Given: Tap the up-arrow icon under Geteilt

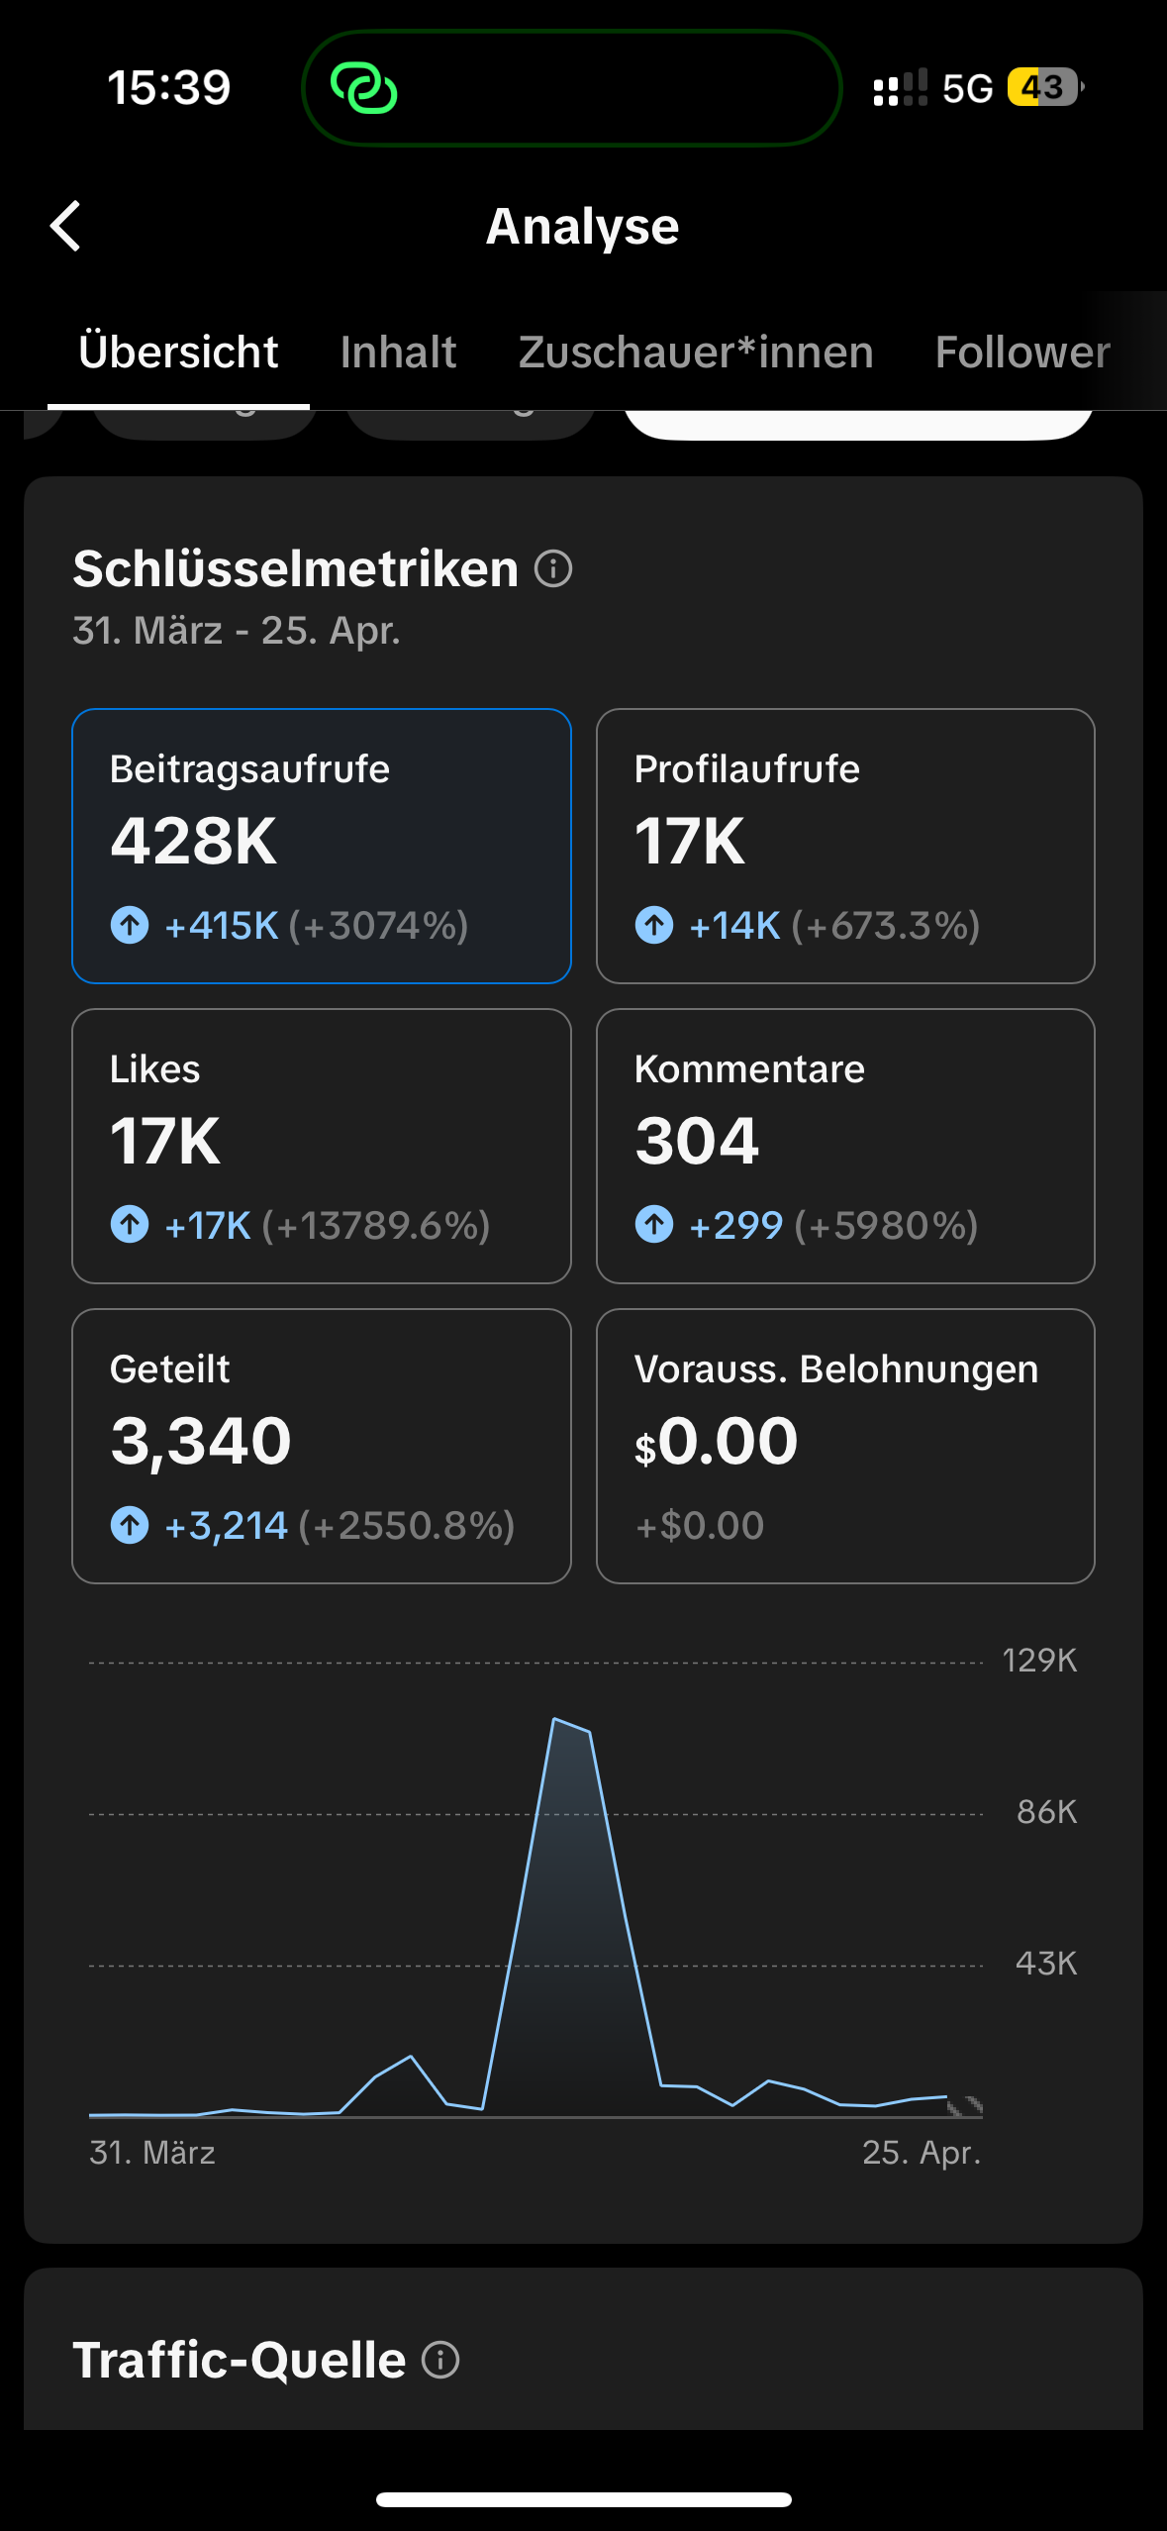Looking at the screenshot, I should click(x=130, y=1525).
